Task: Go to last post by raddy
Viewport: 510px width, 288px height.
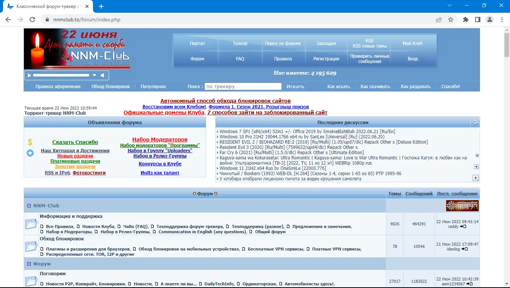Action: [x=463, y=226]
